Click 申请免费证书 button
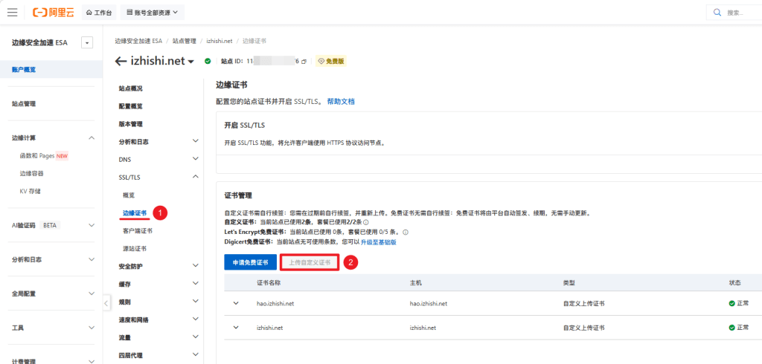Image resolution: width=762 pixels, height=364 pixels. pyautogui.click(x=250, y=262)
